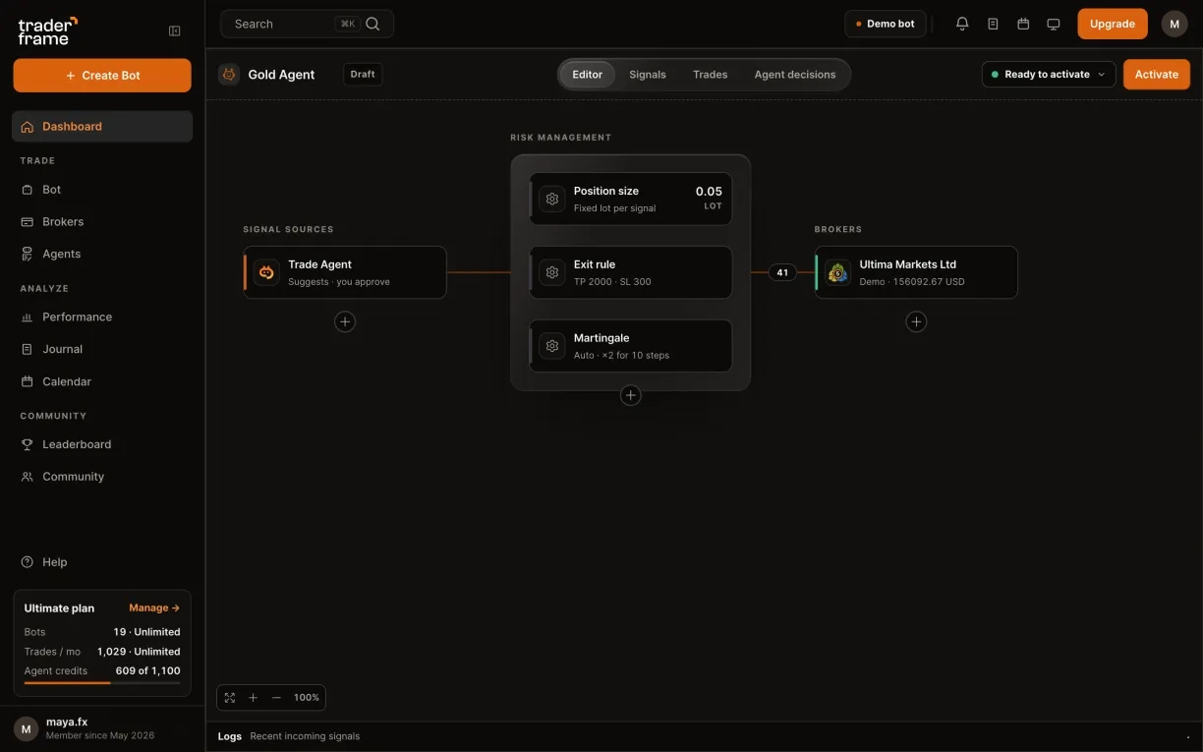Click the '19 · Unlimited' bots value
This screenshot has height=752, width=1203.
coord(146,632)
